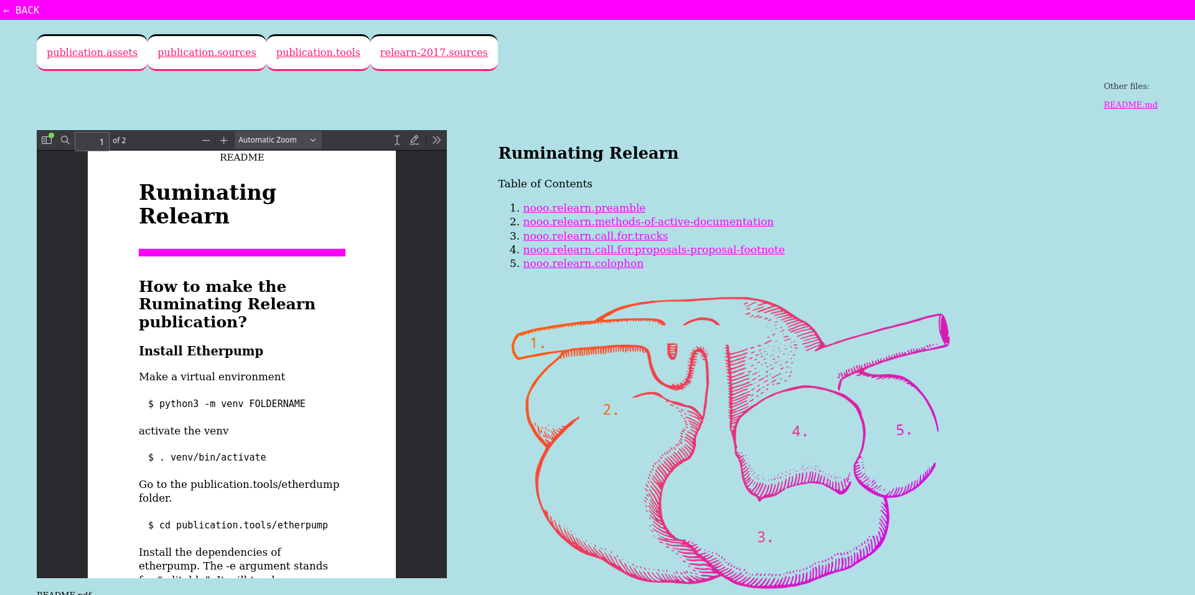Open the nooo.relearn.colophon link

pos(583,263)
